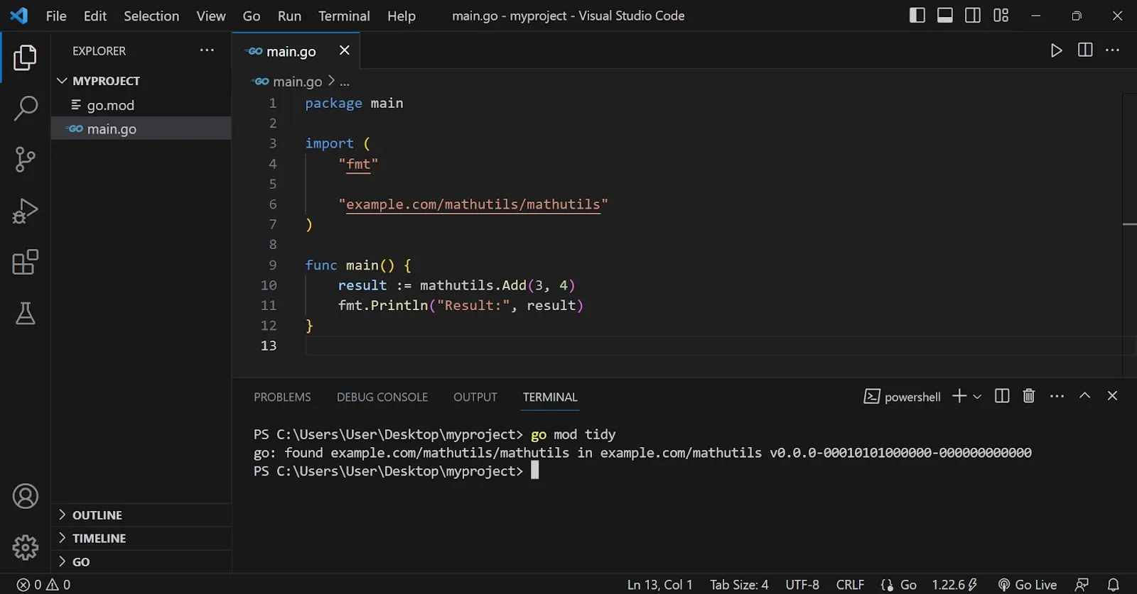Open the Accounts icon
The image size is (1137, 594).
tap(25, 496)
